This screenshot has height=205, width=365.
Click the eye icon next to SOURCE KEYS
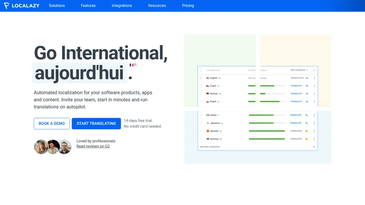(307, 78)
